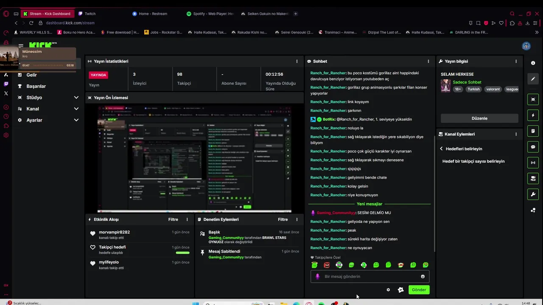Click the address bar showing dashboard.kick.com/stream

pyautogui.click(x=70, y=23)
